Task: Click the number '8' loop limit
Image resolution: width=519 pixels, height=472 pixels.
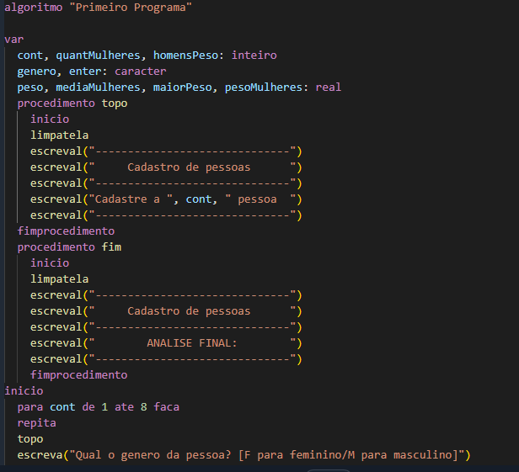Action: click(143, 407)
